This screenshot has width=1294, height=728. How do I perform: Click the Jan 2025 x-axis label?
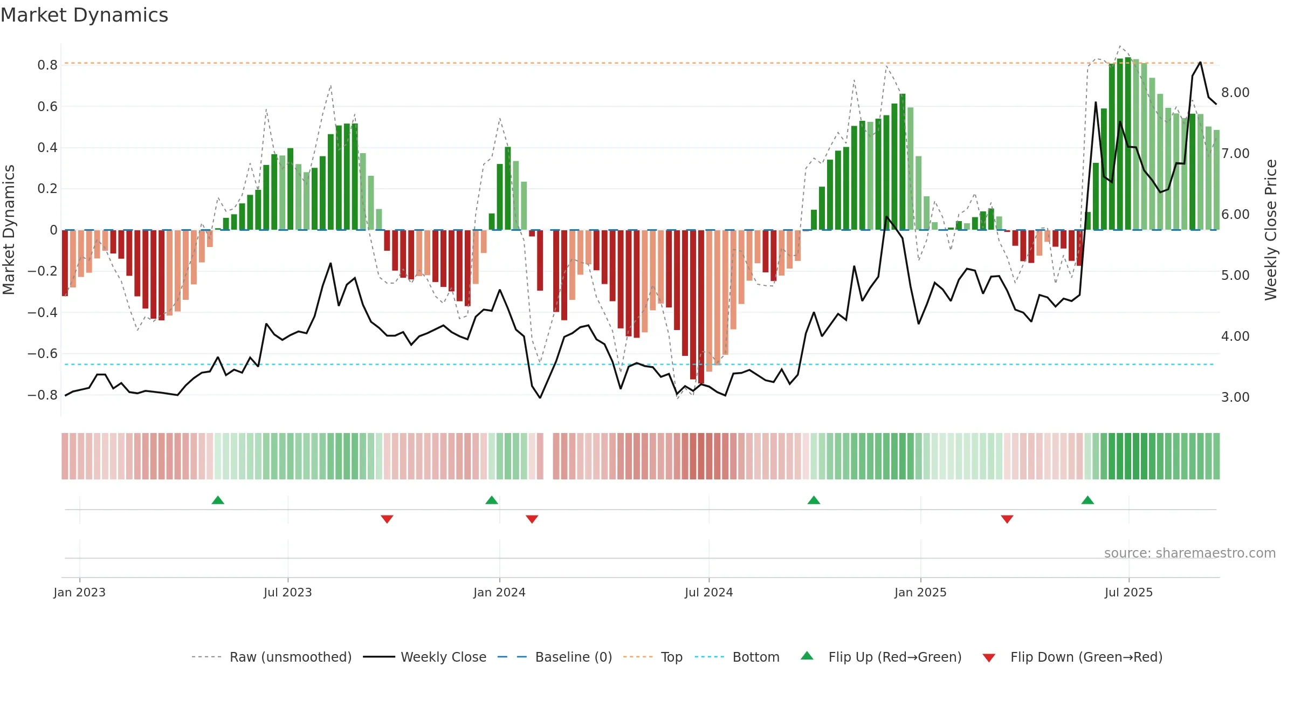[x=921, y=592]
